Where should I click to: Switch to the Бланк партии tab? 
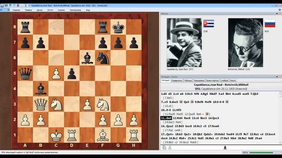click(212, 81)
